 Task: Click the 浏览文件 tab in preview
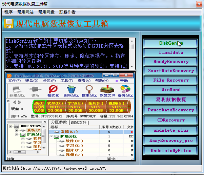[x=79, y=123]
